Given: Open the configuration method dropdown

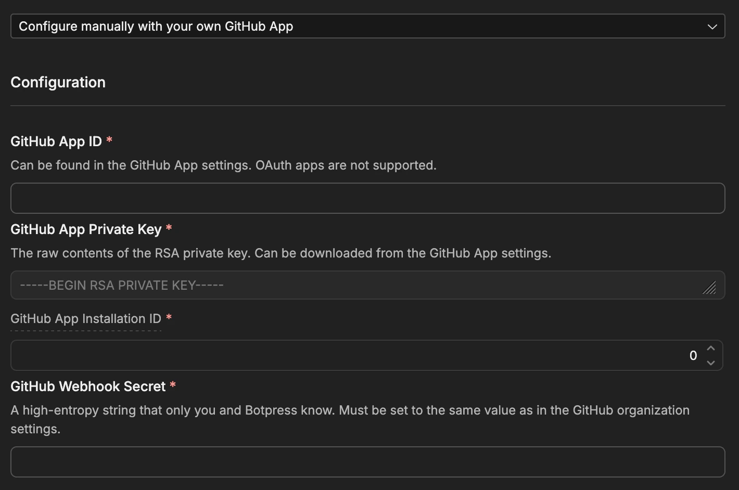Looking at the screenshot, I should (367, 26).
